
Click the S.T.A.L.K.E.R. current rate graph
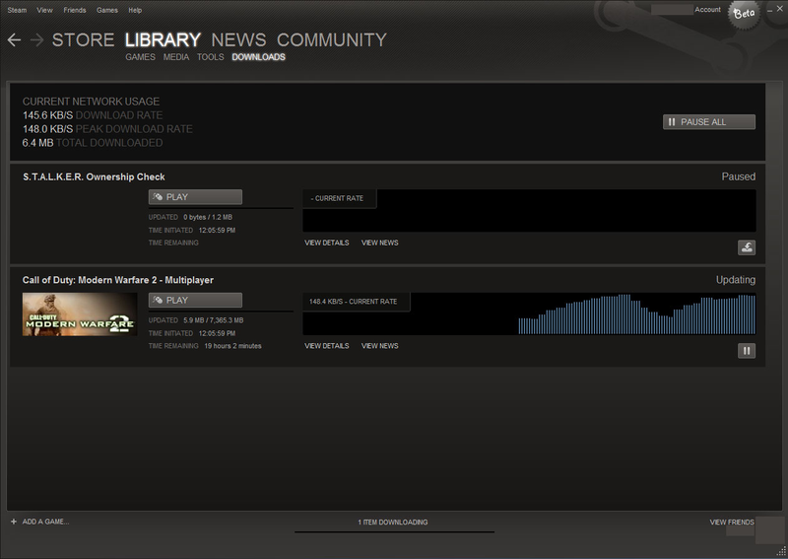coord(529,211)
